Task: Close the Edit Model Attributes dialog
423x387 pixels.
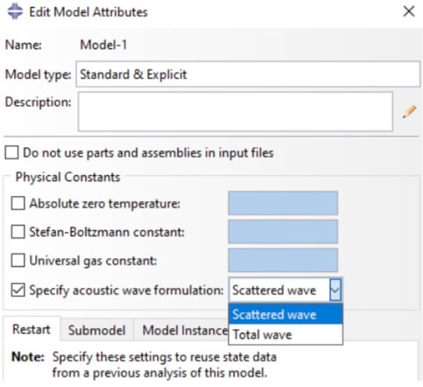Action: (409, 11)
